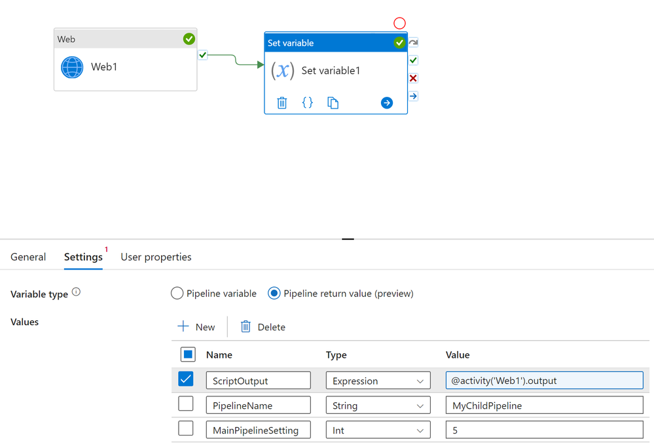Click ScriptOutput name field
The width and height of the screenshot is (654, 448).
tap(258, 381)
